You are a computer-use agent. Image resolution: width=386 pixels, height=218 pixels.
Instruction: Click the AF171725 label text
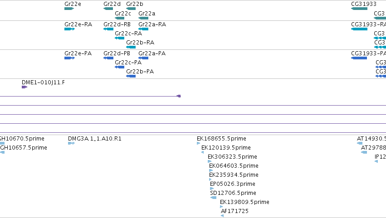(x=235, y=211)
